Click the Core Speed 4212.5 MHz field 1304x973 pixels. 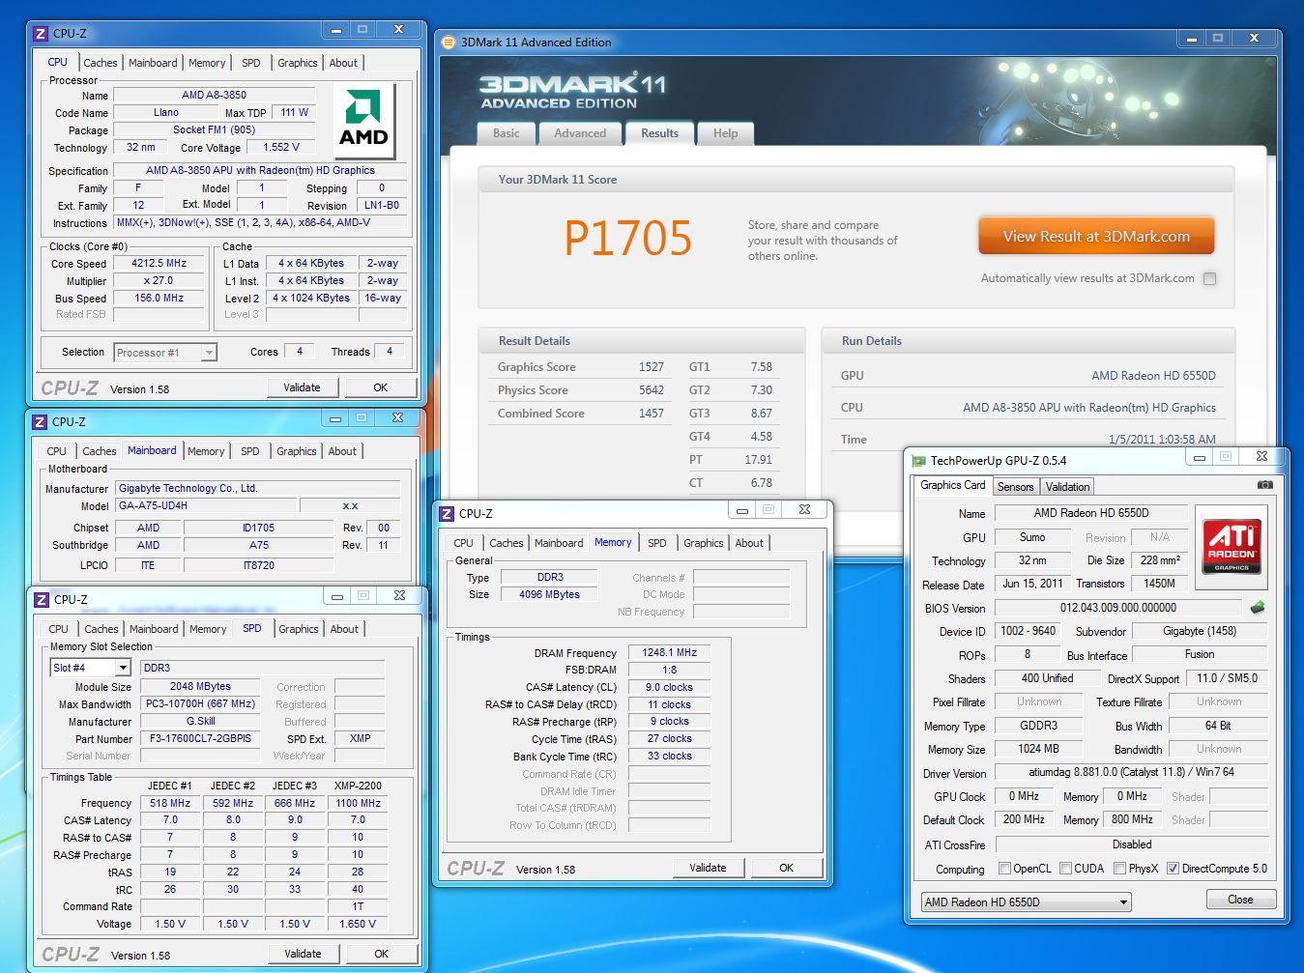(159, 263)
